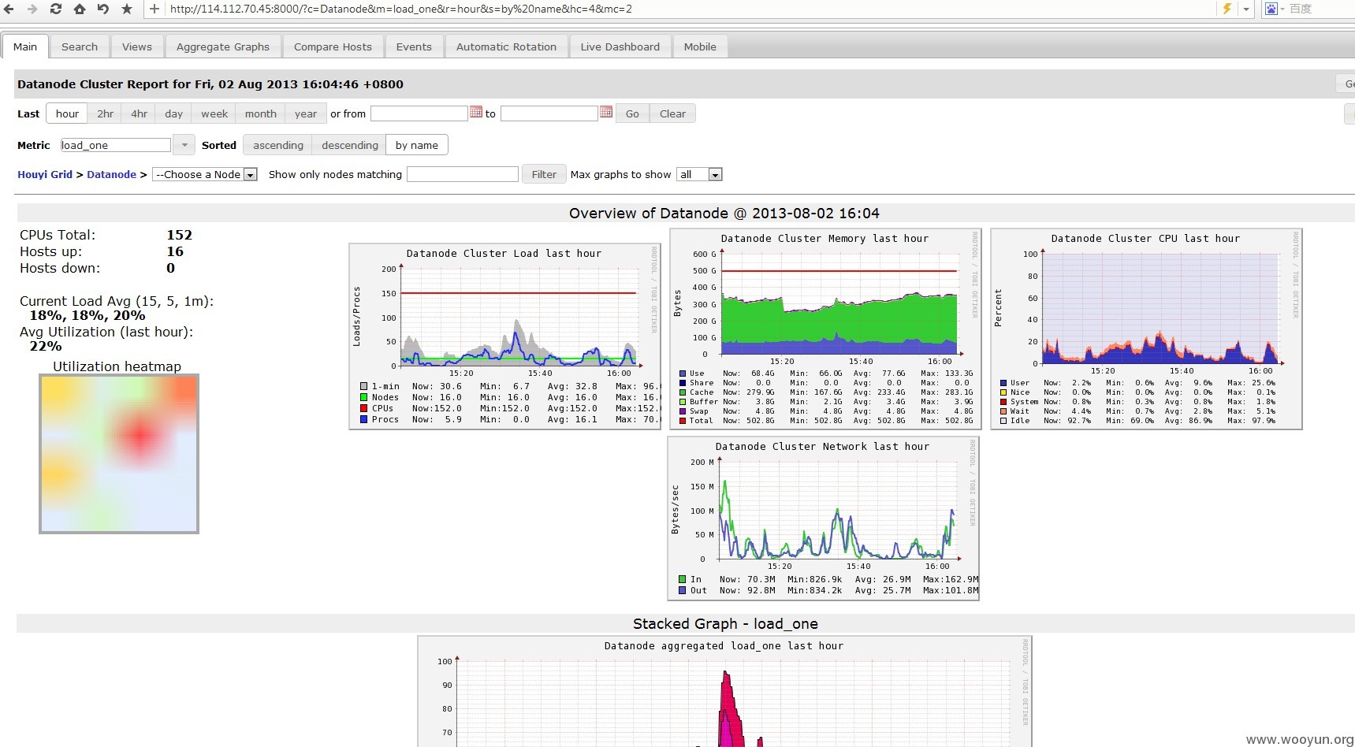1355x747 pixels.
Task: Sort hosts by name
Action: coord(417,145)
